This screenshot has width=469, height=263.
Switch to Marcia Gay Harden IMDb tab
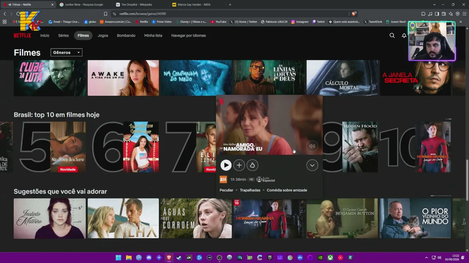coord(196,4)
